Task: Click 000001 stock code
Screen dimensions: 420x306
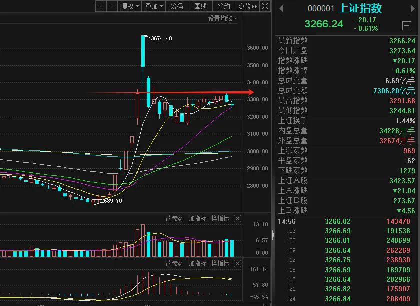Action: [x=321, y=9]
